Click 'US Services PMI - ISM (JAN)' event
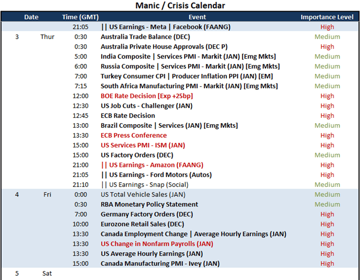Image resolution: width=360 pixels, height=280 pixels. 143,145
